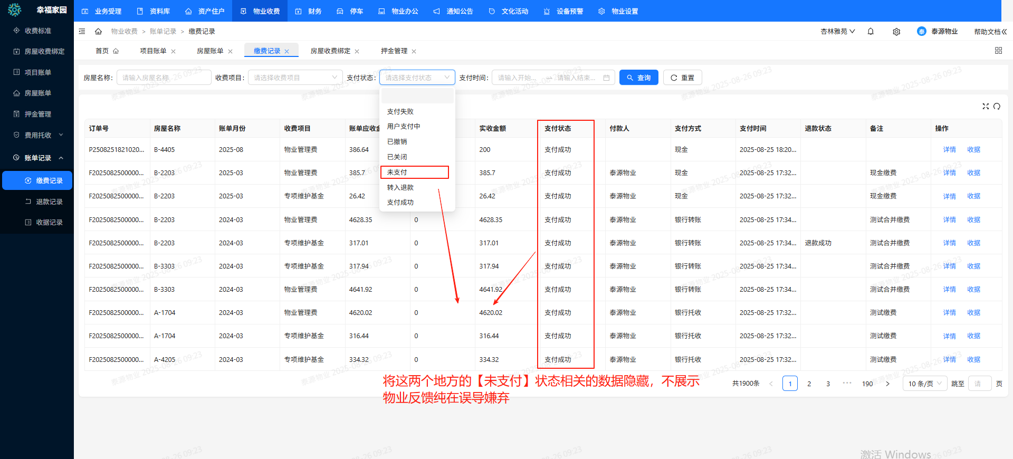Click the fullscreen expand table icon
This screenshot has width=1013, height=459.
(x=986, y=107)
